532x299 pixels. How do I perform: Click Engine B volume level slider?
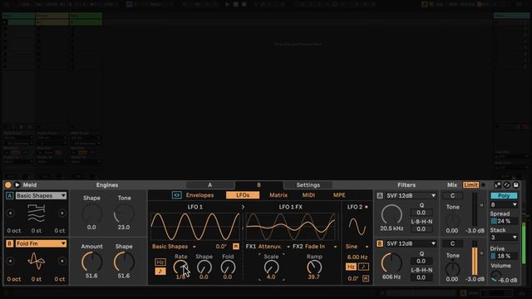click(x=475, y=257)
